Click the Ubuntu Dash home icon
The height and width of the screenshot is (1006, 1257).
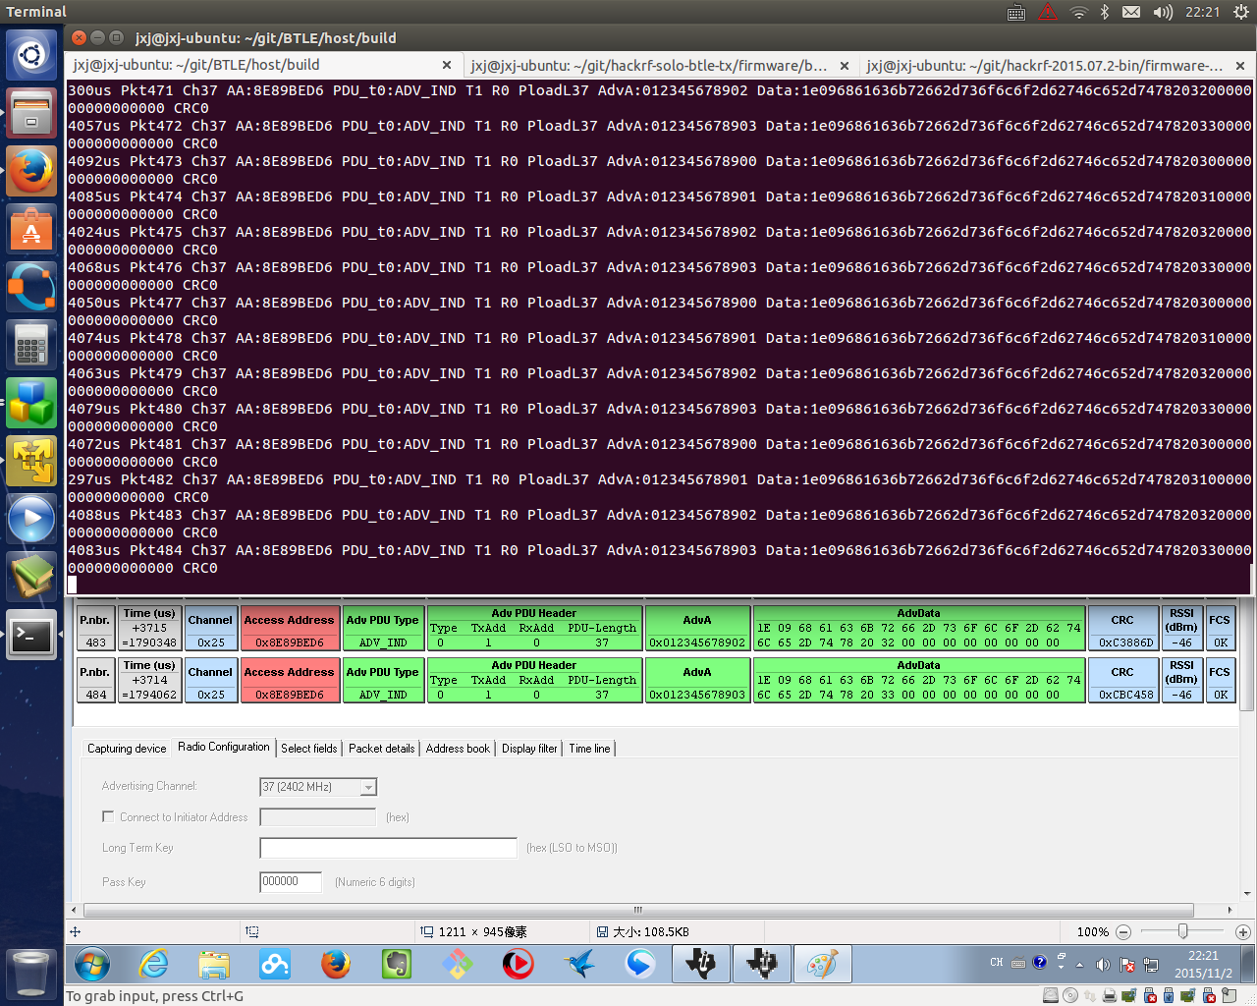coord(31,54)
